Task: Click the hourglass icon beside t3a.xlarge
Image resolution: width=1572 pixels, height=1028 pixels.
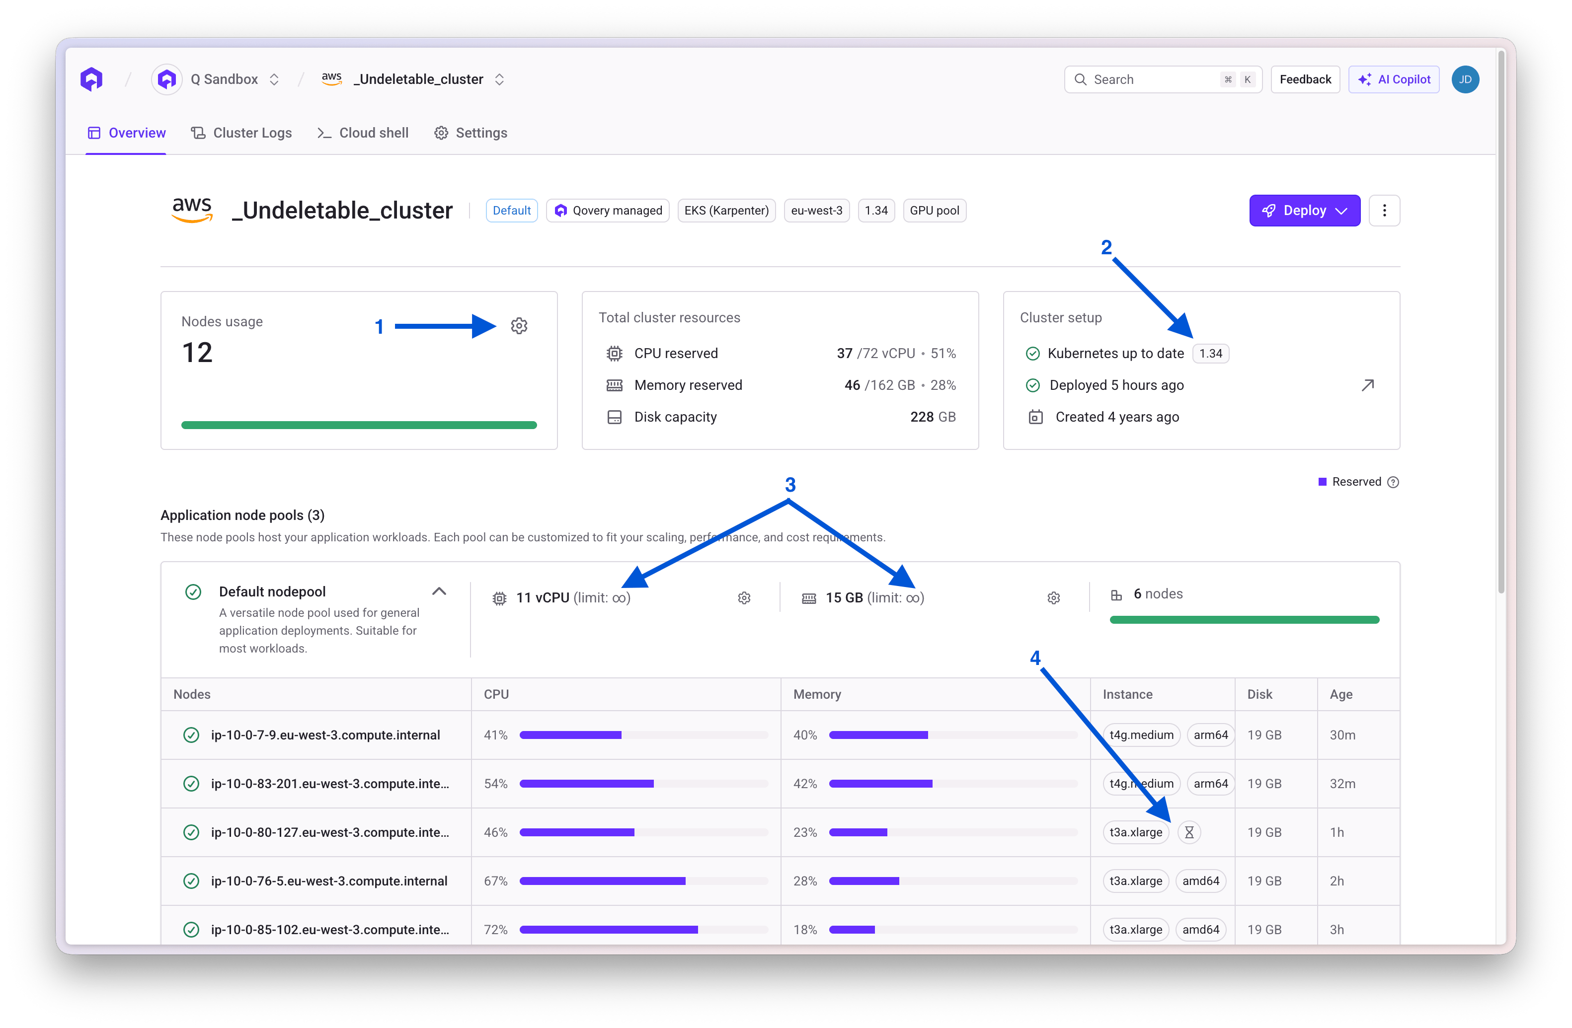Action: [1189, 832]
